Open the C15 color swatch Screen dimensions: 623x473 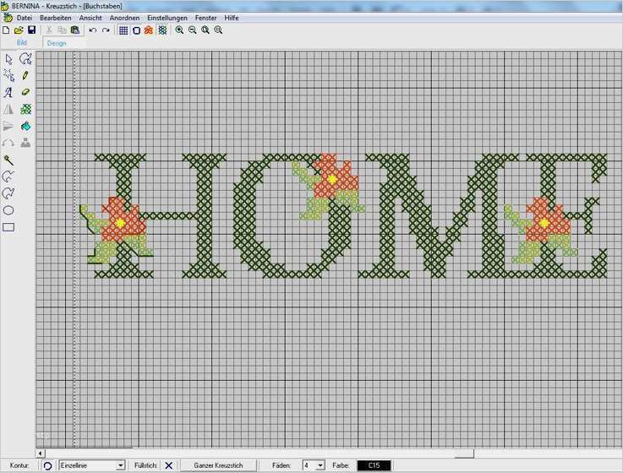coord(374,465)
